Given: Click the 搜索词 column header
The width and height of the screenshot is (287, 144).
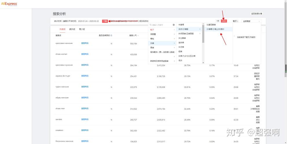Looking at the screenshot, I should pos(58,35).
